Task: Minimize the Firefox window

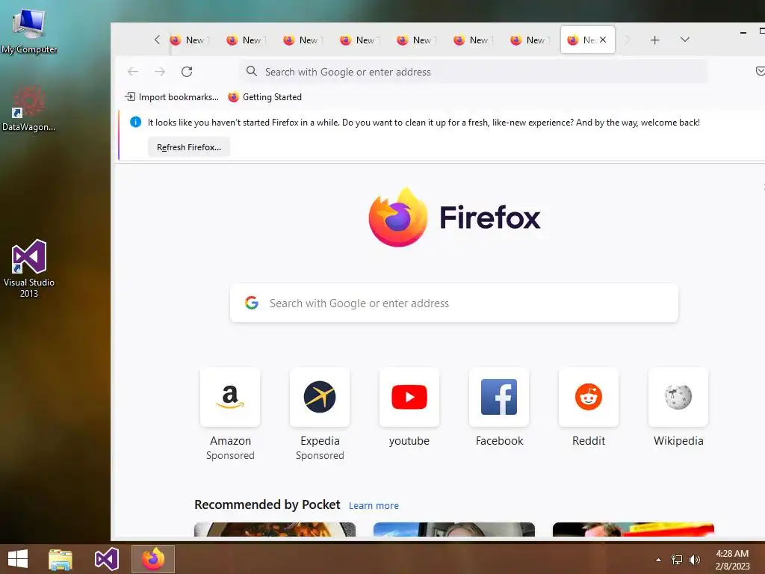Action: (x=743, y=32)
